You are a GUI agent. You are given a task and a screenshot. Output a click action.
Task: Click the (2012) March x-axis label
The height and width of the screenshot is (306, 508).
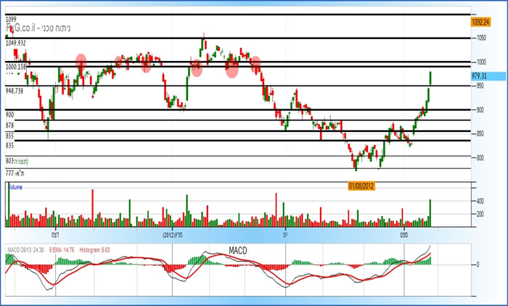coord(171,235)
